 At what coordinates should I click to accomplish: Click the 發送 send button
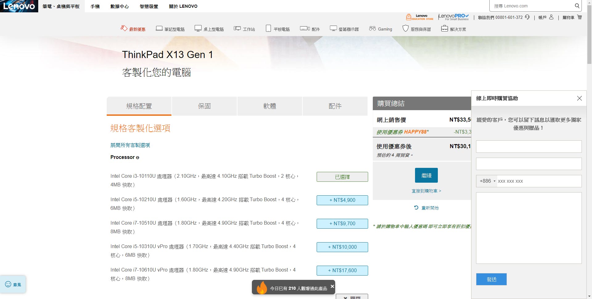(491, 279)
